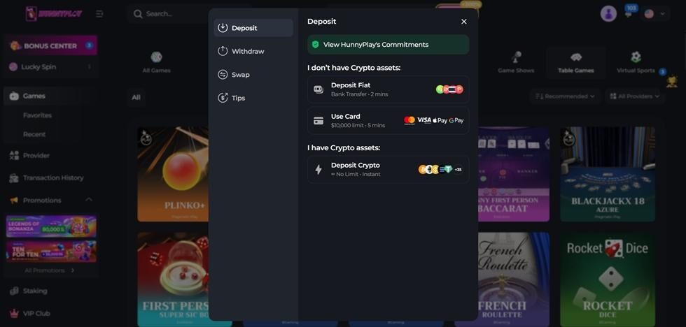686x327 pixels.
Task: Select the Deposit tab in the wallet sidebar
Action: 253,28
